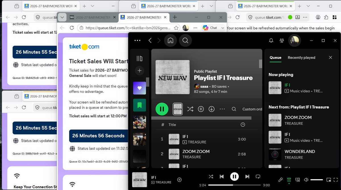Download the Playlist IF I Treasure
The height and width of the screenshot is (190, 341).
(211, 109)
